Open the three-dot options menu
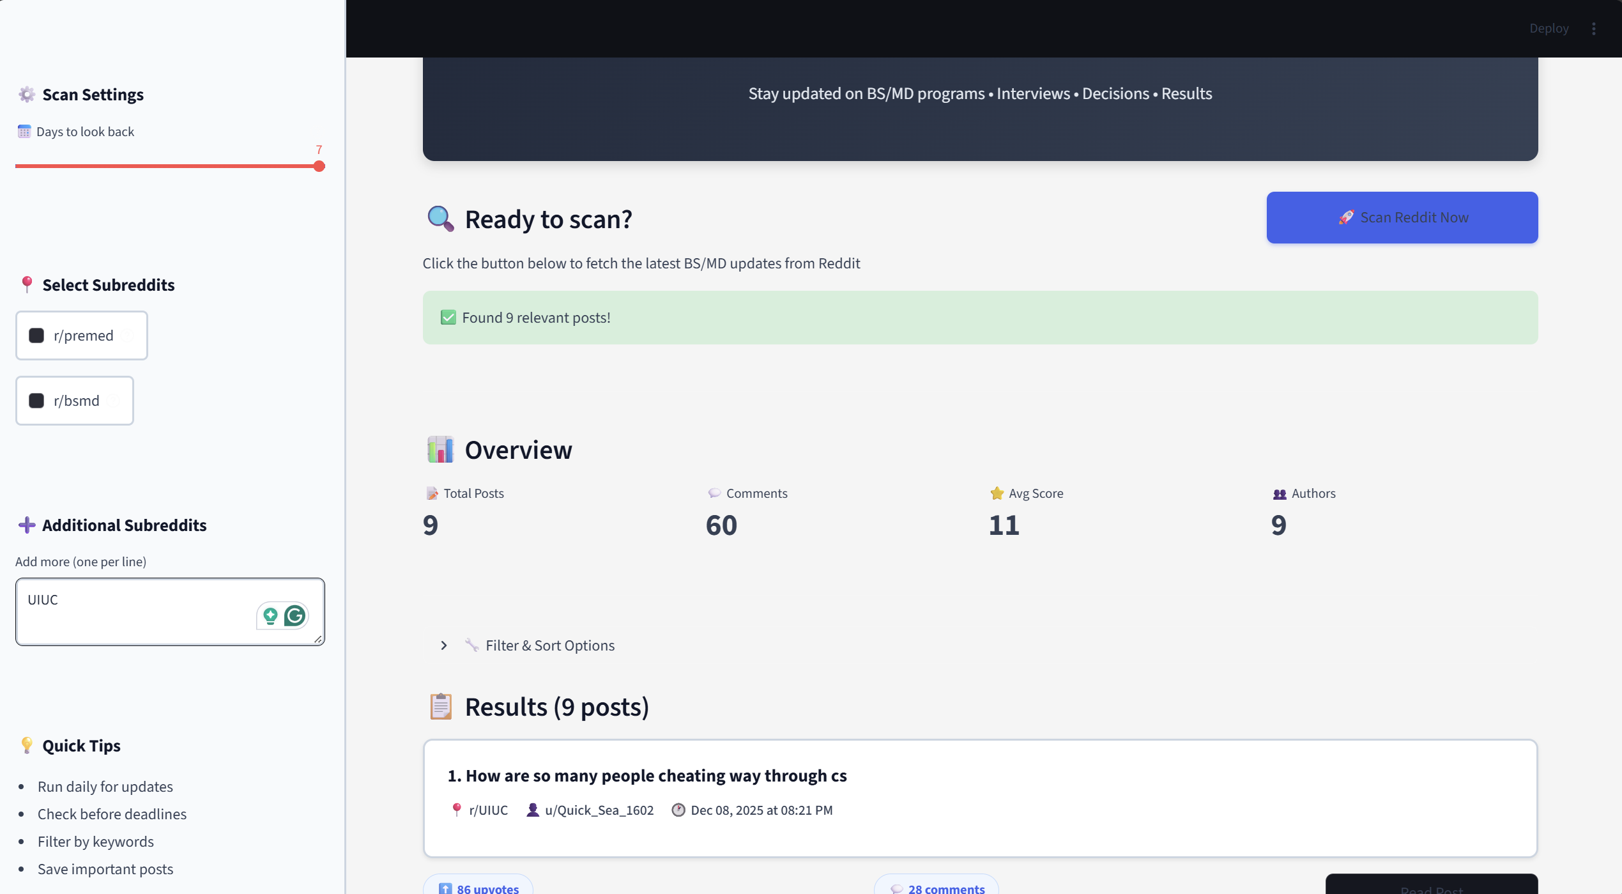 point(1594,28)
